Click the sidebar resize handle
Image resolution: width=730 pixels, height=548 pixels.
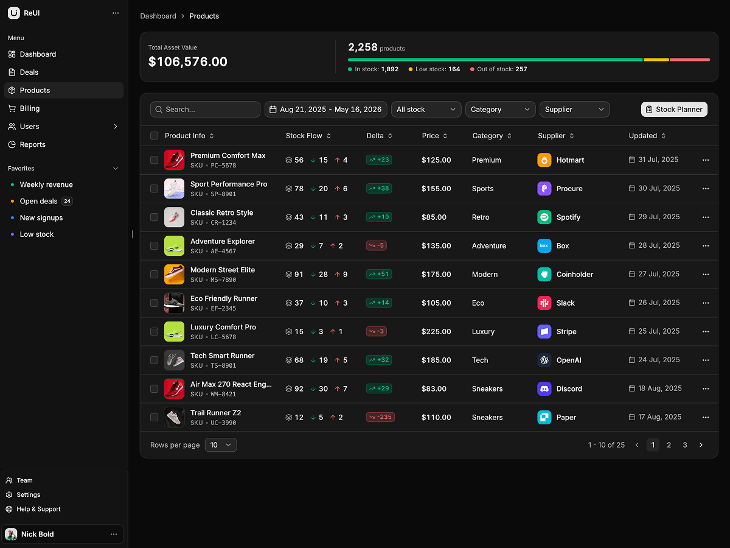(x=133, y=234)
